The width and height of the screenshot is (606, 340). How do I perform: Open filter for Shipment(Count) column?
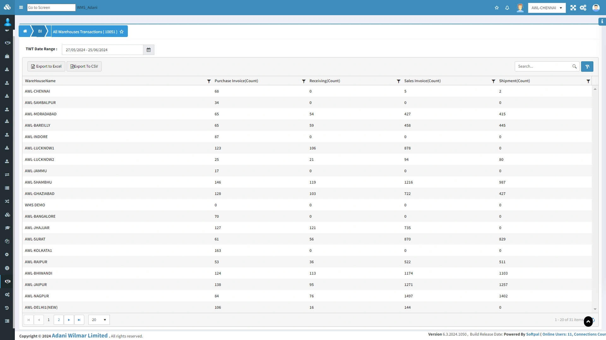[588, 81]
